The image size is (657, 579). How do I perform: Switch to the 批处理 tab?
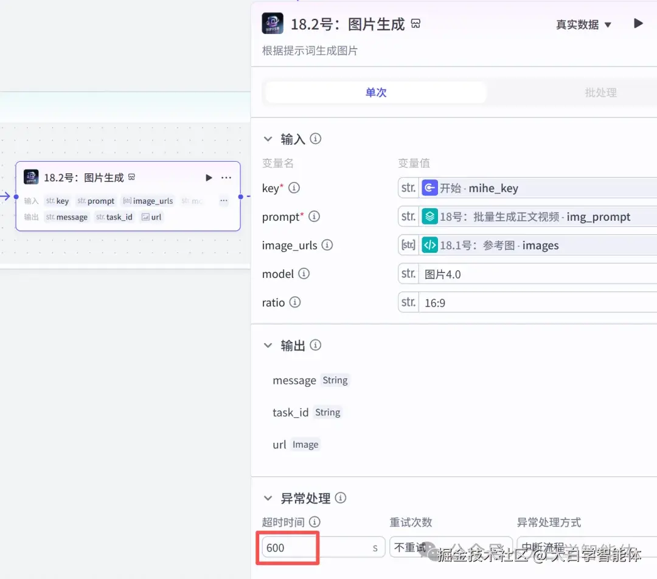[x=600, y=92]
